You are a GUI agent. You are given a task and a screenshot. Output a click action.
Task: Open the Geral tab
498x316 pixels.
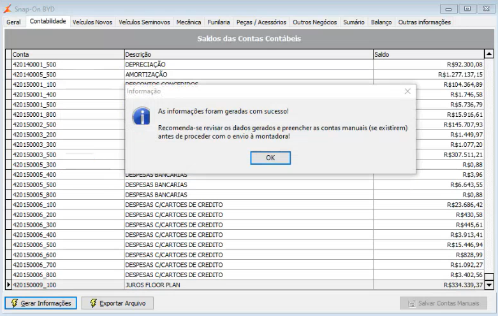coord(13,22)
